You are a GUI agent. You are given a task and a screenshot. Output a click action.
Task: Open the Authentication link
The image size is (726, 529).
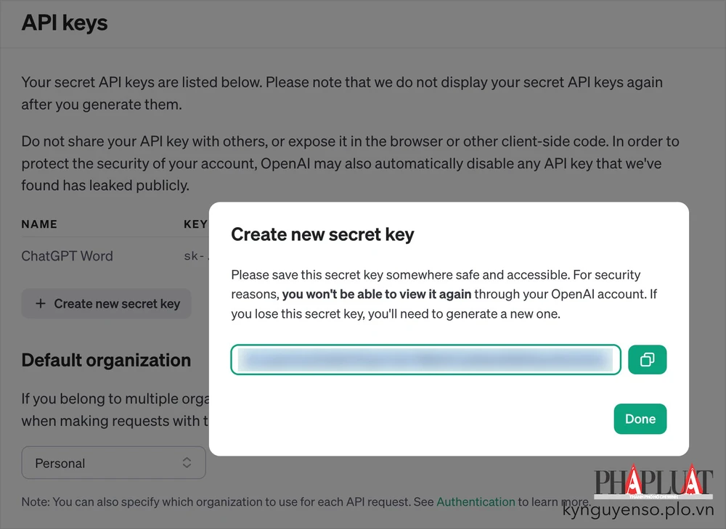(476, 501)
